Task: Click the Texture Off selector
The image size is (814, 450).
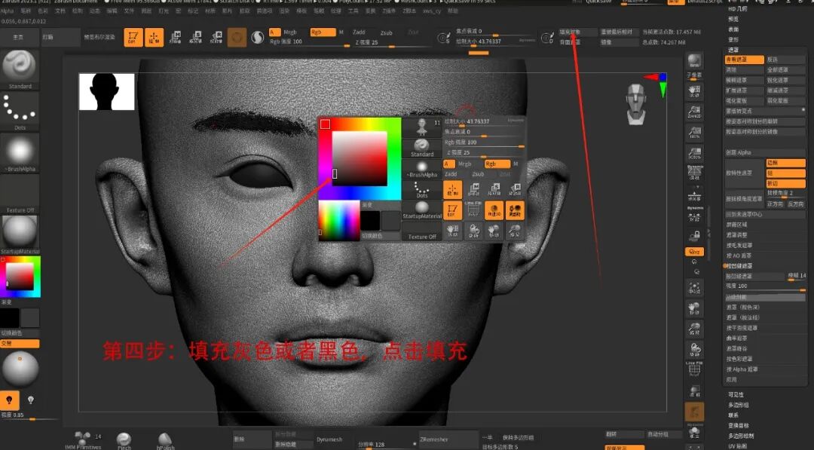Action: click(x=19, y=200)
